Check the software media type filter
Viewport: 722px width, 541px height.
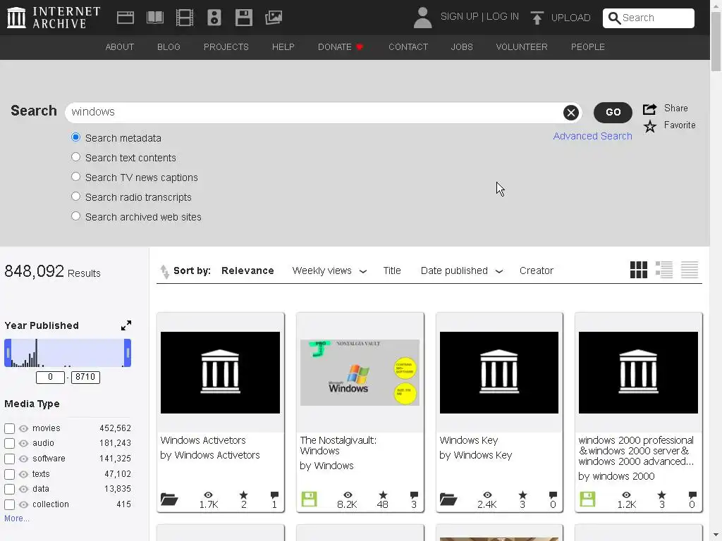point(9,459)
